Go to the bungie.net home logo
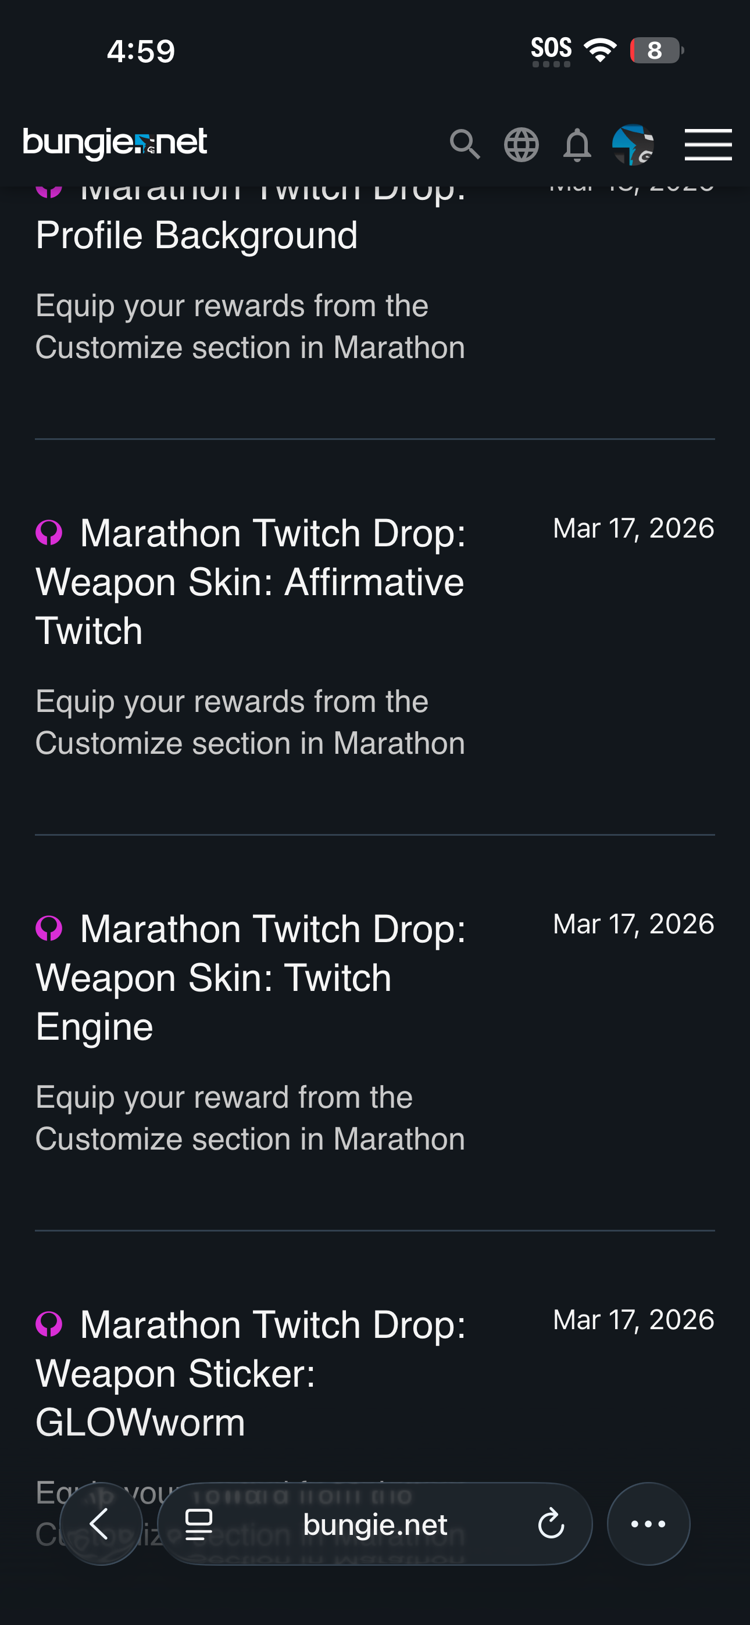The height and width of the screenshot is (1625, 750). click(x=115, y=143)
